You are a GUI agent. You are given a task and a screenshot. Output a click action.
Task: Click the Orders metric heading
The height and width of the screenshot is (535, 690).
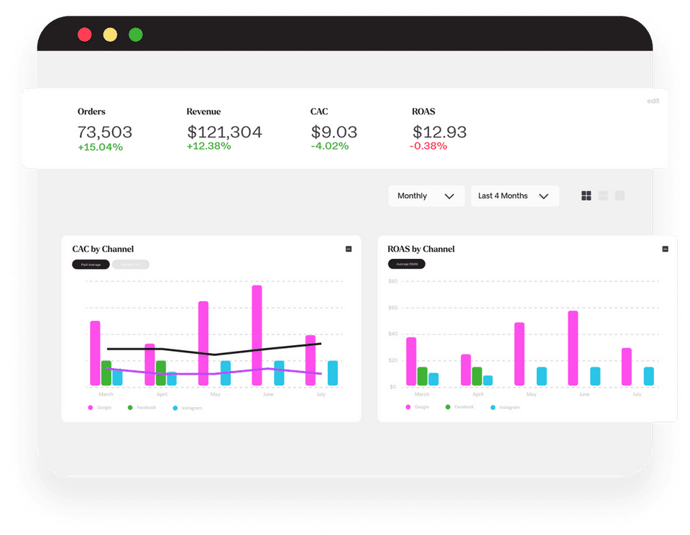click(x=91, y=111)
